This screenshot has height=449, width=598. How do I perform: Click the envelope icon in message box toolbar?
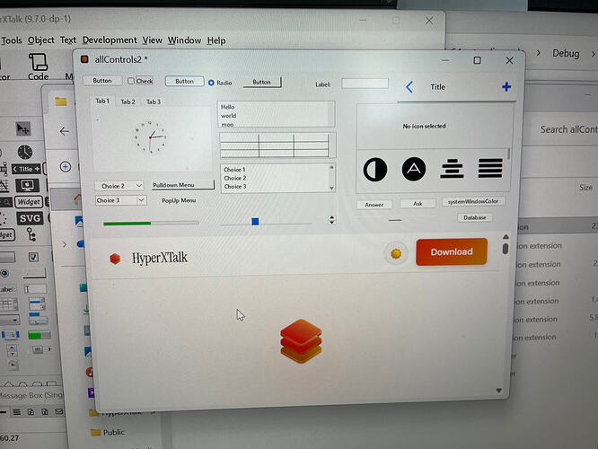(58, 411)
